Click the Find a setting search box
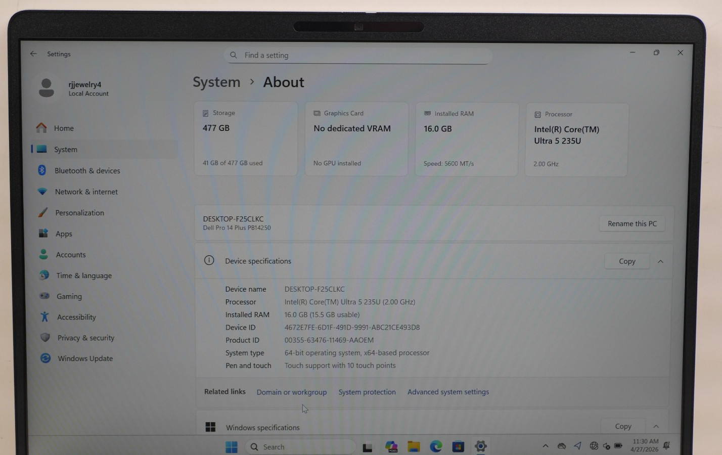The image size is (722, 455). [358, 56]
